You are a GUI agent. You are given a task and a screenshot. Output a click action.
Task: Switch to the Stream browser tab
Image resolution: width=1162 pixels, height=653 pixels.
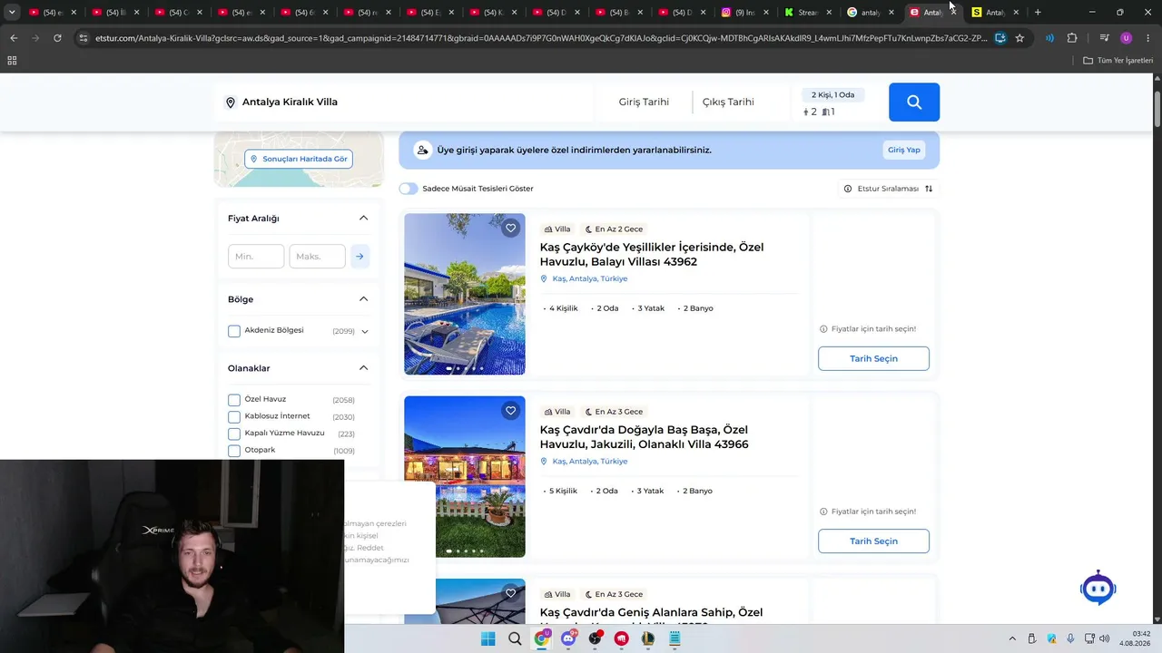click(808, 13)
